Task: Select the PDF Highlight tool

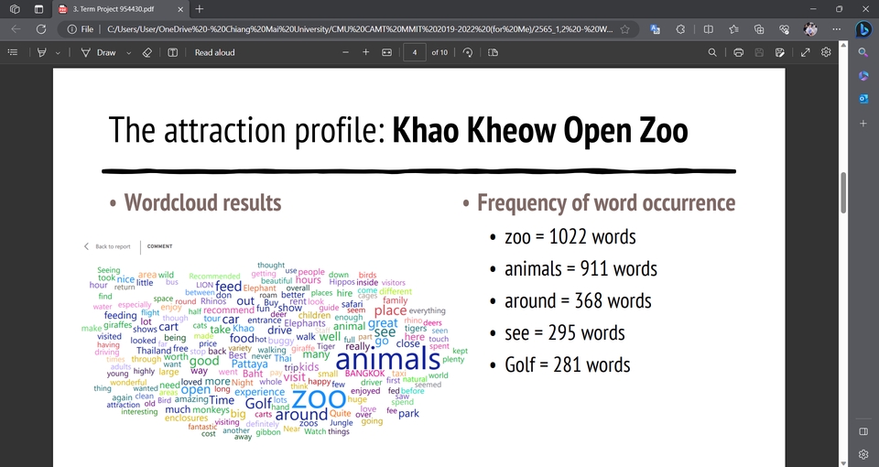Action: [41, 52]
